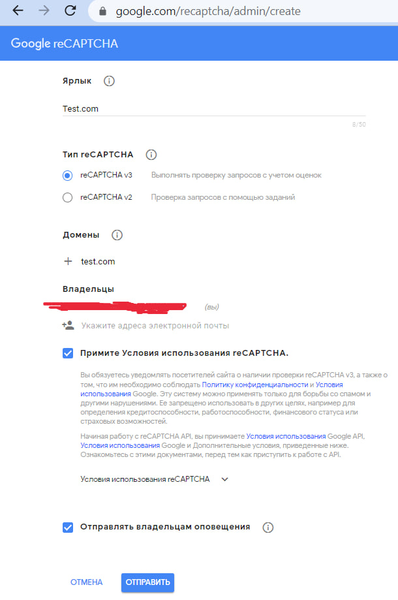The width and height of the screenshot is (398, 600).
Task: Open info icon next to Ярлык
Action: click(x=109, y=81)
